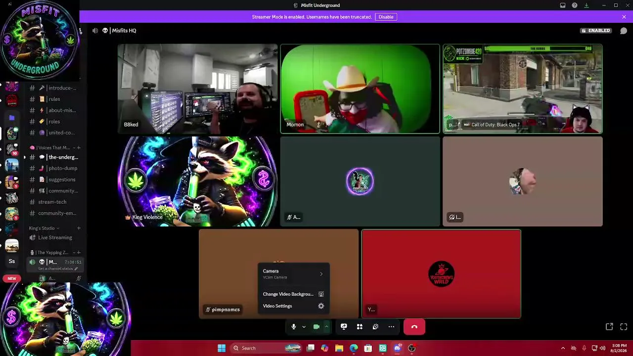Show the voice channel chat
The image size is (633, 356).
click(624, 31)
